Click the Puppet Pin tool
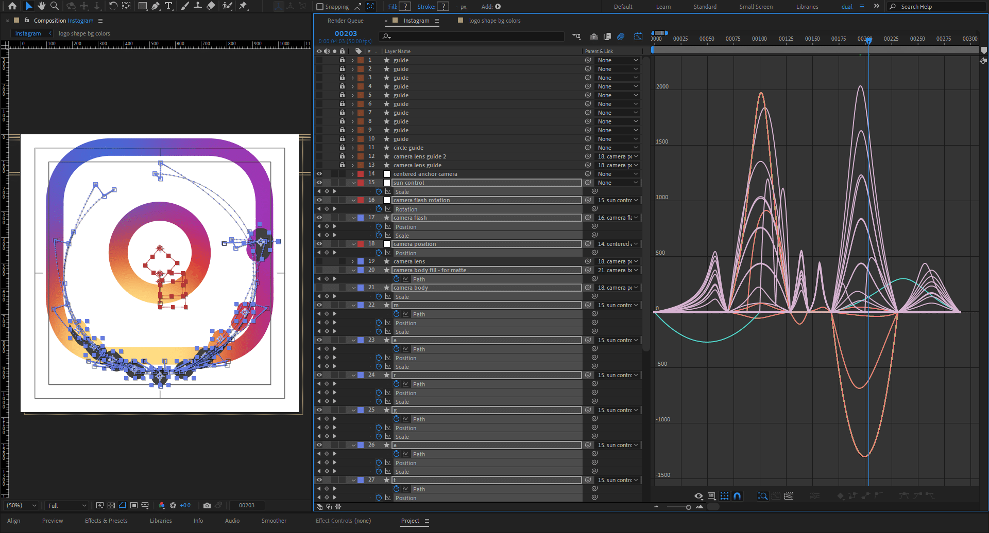This screenshot has height=533, width=989. pos(243,6)
